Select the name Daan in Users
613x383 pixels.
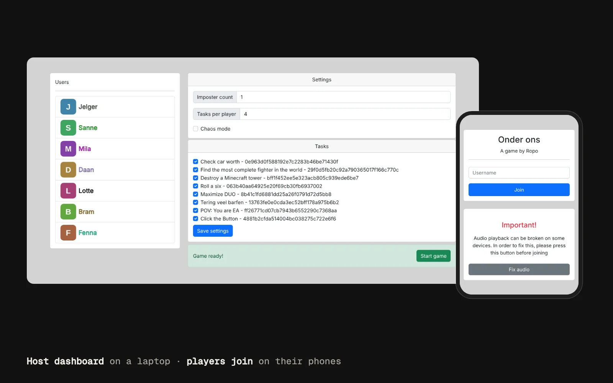[86, 170]
